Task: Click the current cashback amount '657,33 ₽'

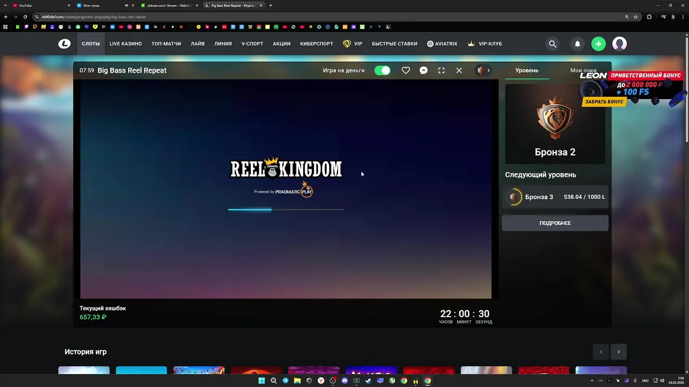Action: click(x=93, y=317)
